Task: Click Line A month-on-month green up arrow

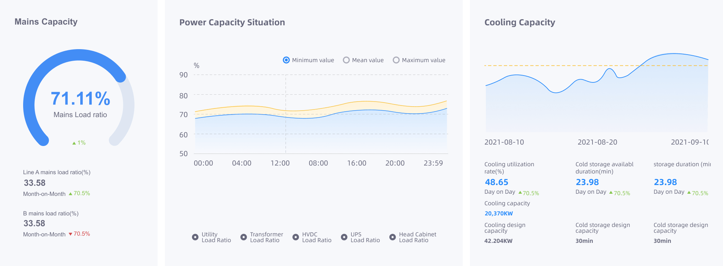Action: (x=70, y=194)
